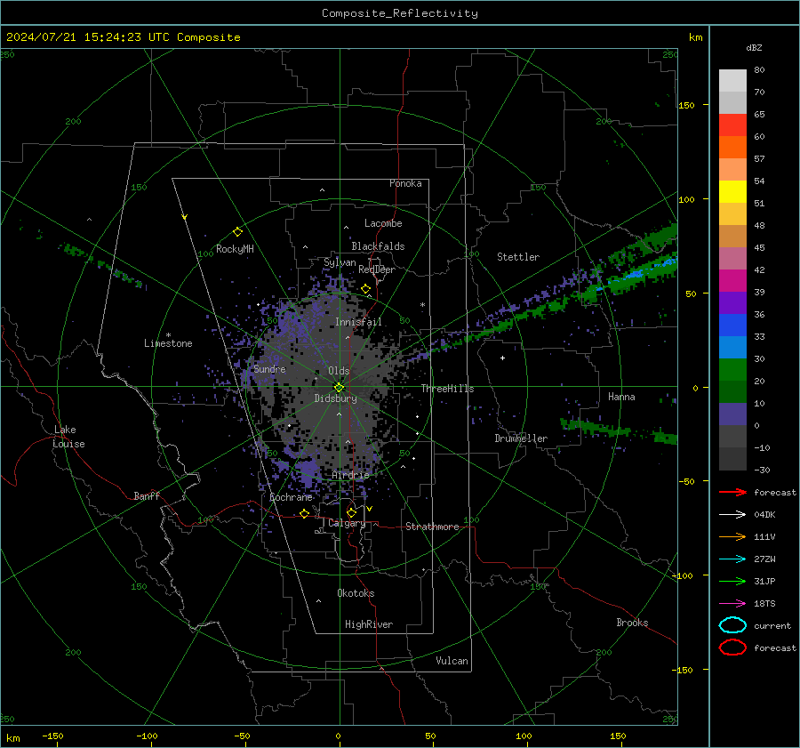
Task: Select the Innisfail town label
Action: (358, 322)
